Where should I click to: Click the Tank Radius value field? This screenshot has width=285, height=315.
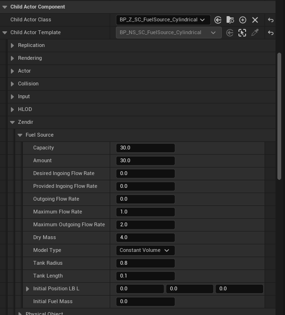coord(145,263)
